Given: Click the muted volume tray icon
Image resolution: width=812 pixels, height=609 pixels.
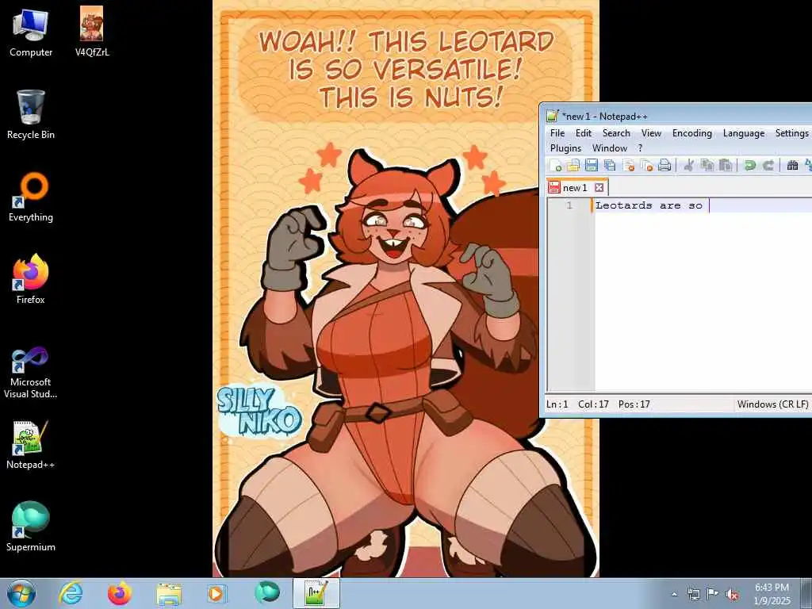Looking at the screenshot, I should point(732,594).
